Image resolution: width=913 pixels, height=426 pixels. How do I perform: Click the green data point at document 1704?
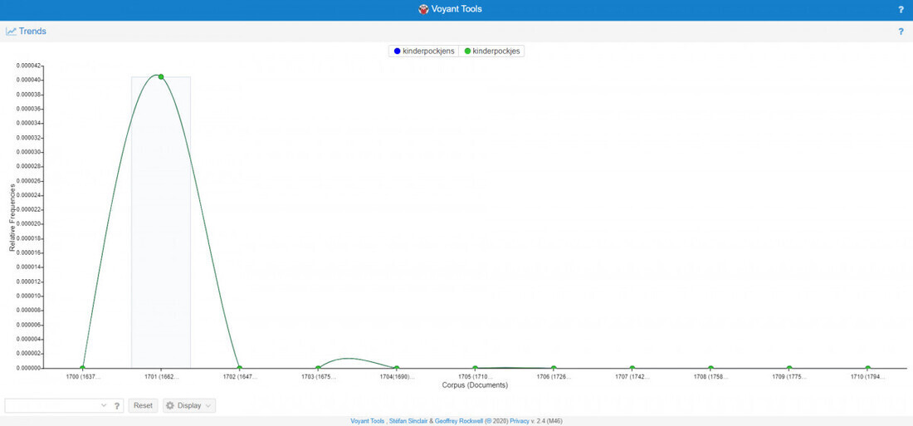(x=397, y=369)
